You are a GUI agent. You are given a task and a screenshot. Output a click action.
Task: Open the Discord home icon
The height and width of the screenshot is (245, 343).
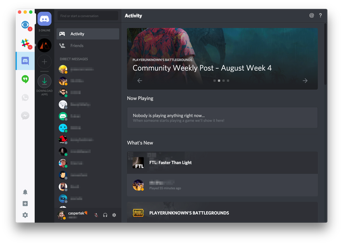pyautogui.click(x=44, y=19)
